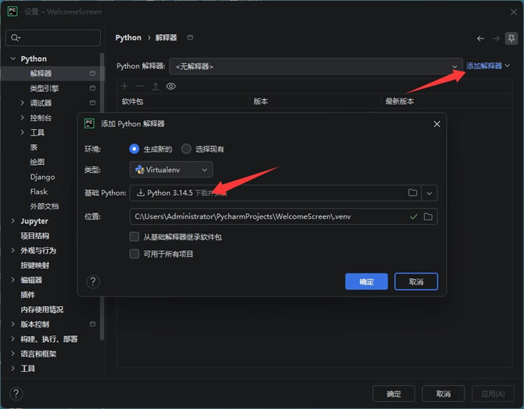The image size is (524, 409).
Task: Select 外部文档 in the settings tree
Action: 44,206
